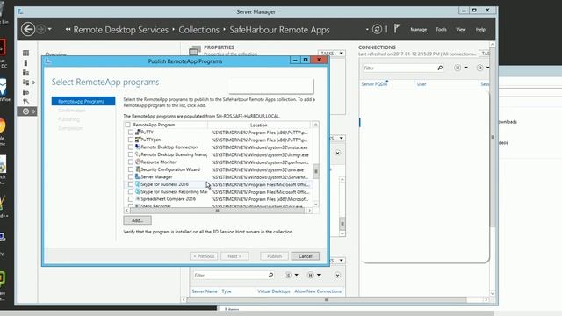Click the program list vertical scrollbar thumb

(316, 171)
